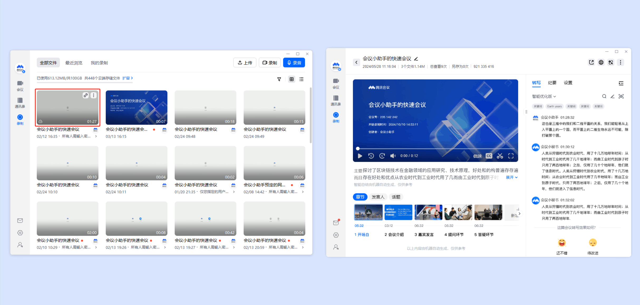Switch to 话题 pill tab

[396, 197]
